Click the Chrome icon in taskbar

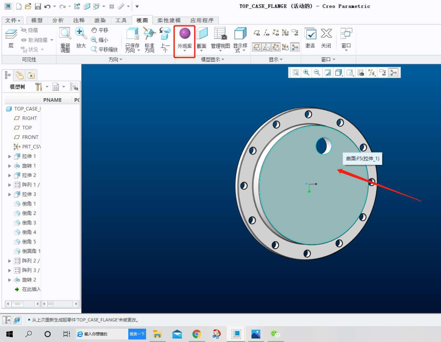coord(197,334)
